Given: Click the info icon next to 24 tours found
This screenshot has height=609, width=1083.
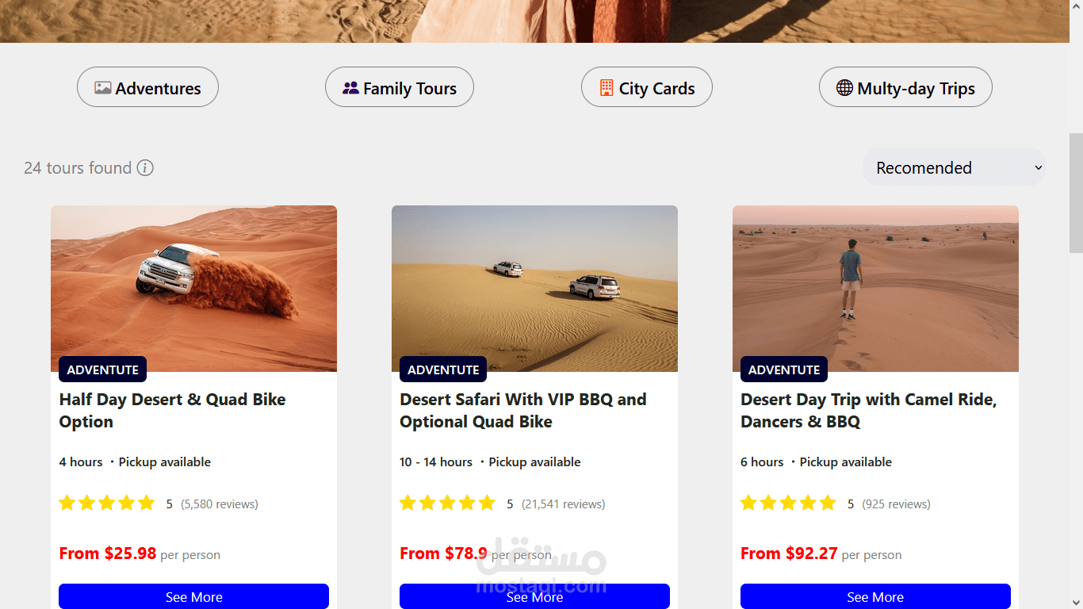Looking at the screenshot, I should (145, 168).
